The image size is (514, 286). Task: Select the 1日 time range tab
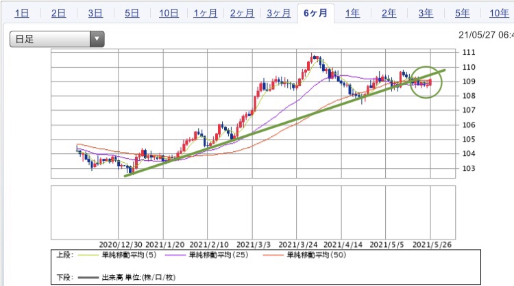click(x=22, y=14)
